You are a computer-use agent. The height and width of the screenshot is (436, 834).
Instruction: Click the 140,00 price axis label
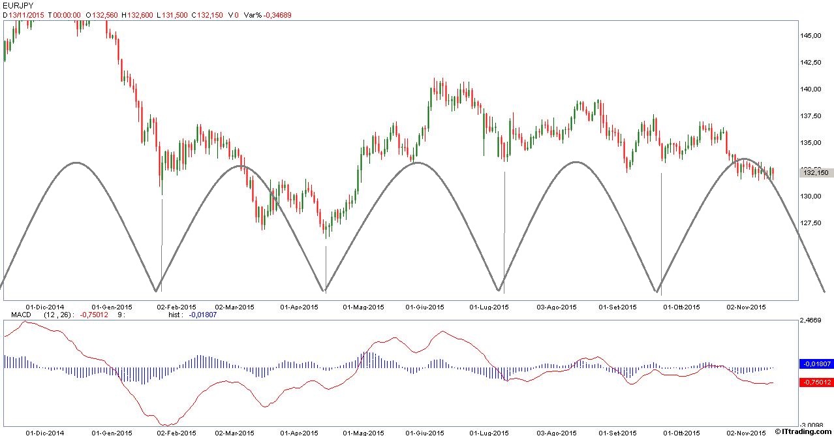coord(812,89)
